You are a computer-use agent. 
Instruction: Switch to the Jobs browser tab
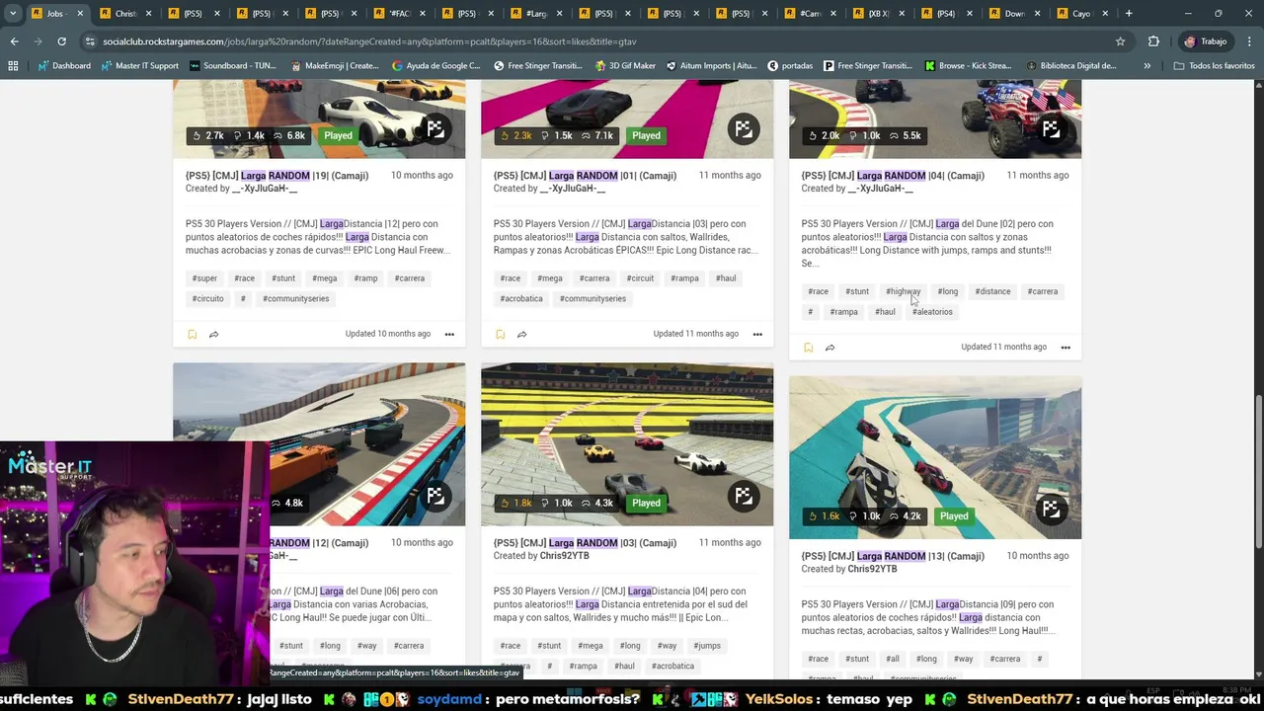(56, 14)
